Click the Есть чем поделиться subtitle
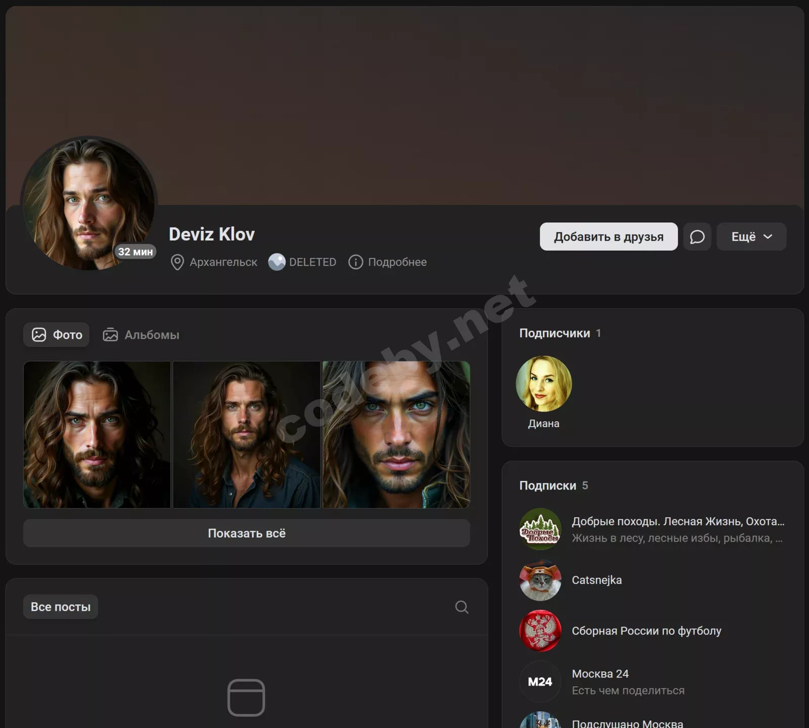Image resolution: width=809 pixels, height=728 pixels. point(628,691)
